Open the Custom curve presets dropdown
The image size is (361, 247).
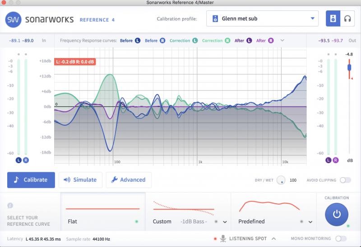[x=225, y=222]
